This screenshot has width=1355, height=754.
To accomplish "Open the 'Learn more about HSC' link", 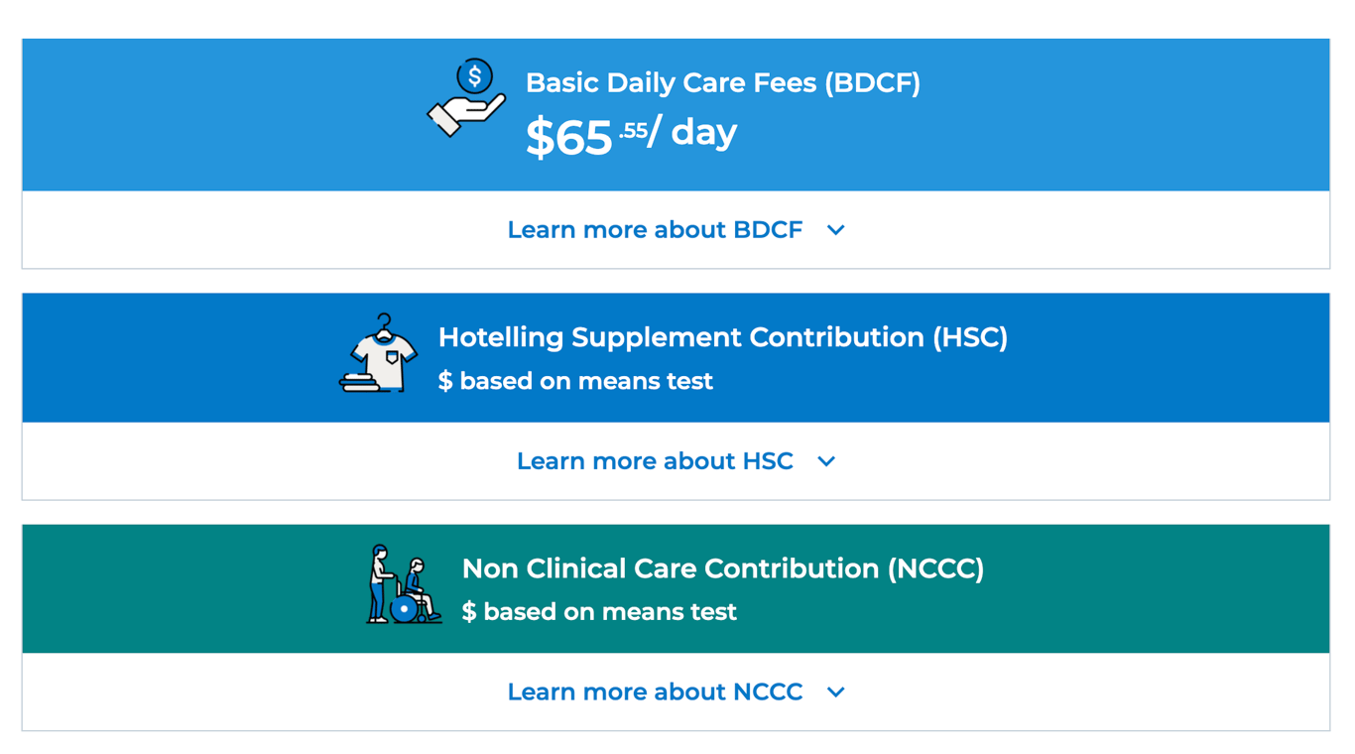I will [x=655, y=461].
